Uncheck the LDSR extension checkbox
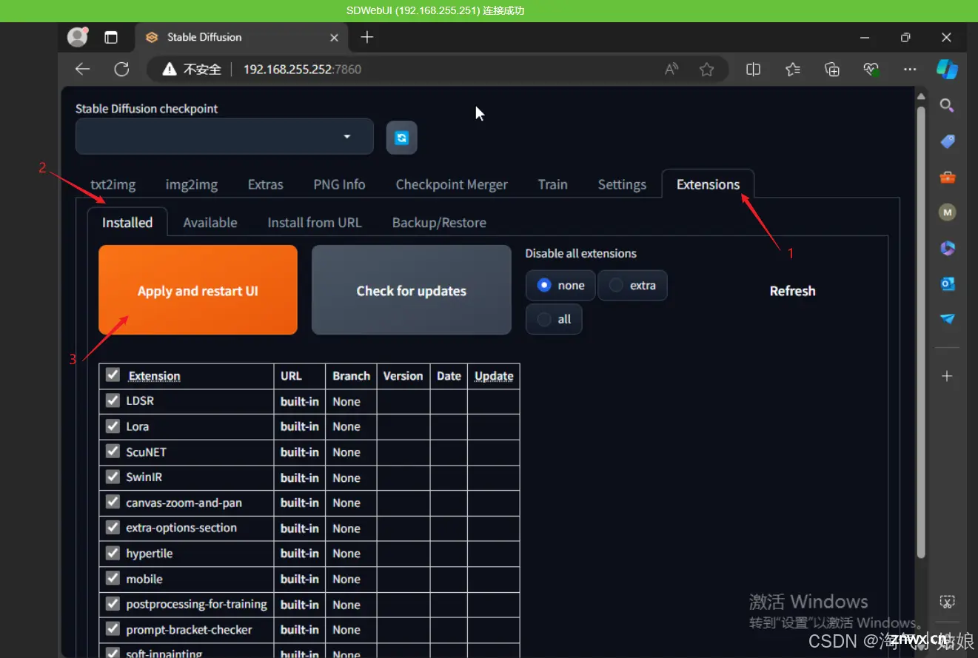This screenshot has width=978, height=658. (113, 400)
